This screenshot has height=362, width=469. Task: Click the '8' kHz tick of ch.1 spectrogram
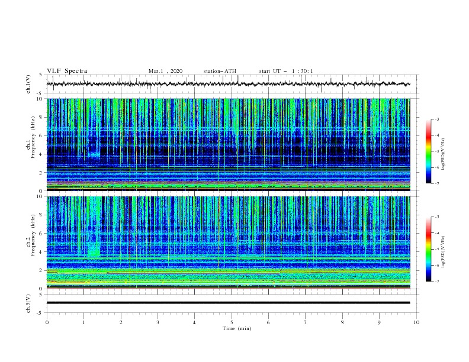click(x=41, y=117)
